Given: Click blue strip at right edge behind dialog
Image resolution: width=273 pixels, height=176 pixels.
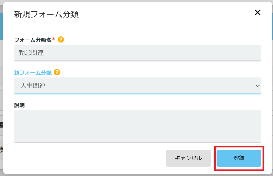Looking at the screenshot, I should (272, 26).
